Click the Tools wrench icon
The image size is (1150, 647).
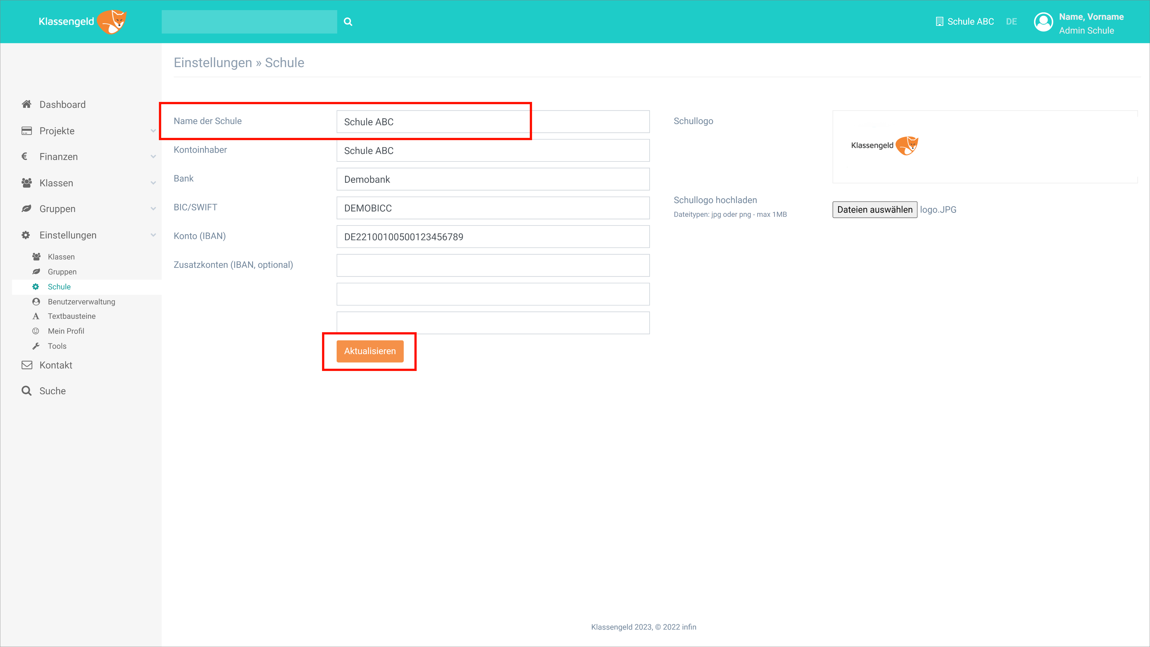click(x=36, y=346)
